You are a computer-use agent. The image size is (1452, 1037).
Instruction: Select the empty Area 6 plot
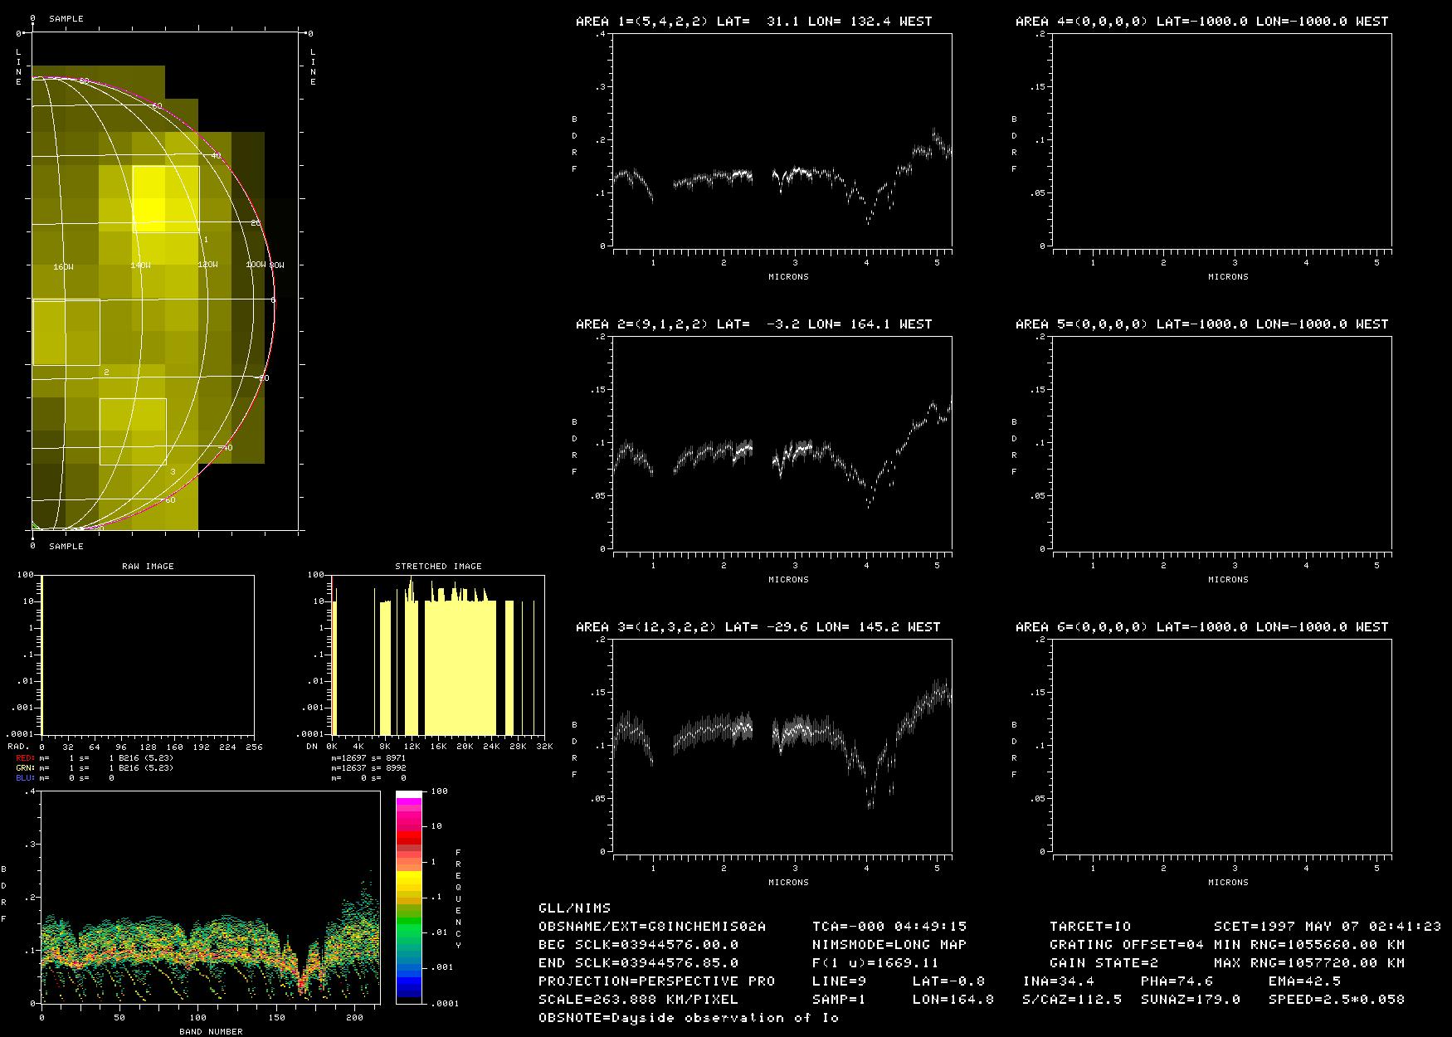pos(1221,745)
